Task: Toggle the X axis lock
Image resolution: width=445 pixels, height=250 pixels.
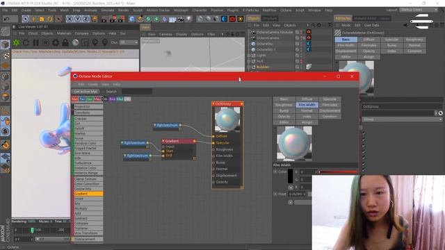Action: tap(70, 19)
